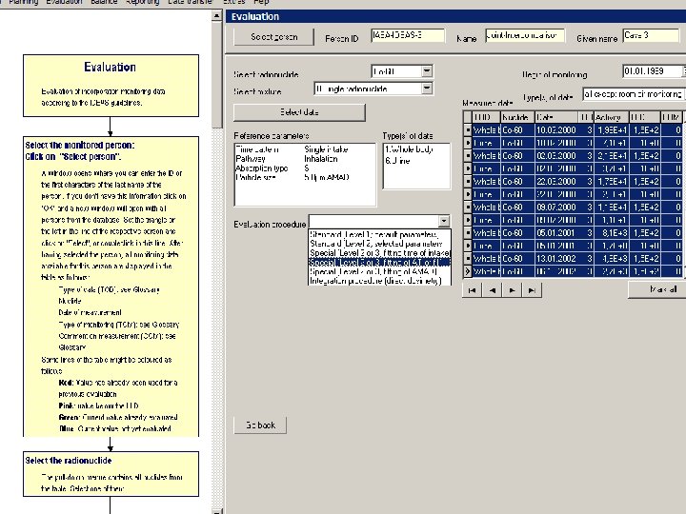Choose Integration procedure option

(x=379, y=281)
